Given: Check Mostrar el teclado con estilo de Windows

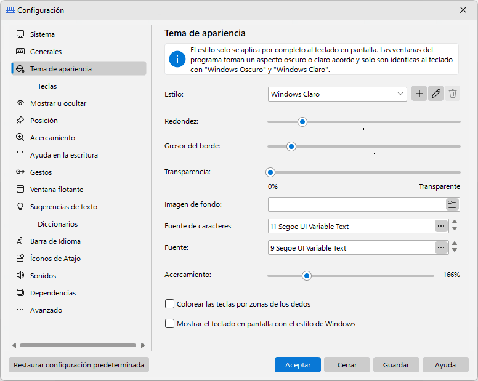Looking at the screenshot, I should click(169, 323).
